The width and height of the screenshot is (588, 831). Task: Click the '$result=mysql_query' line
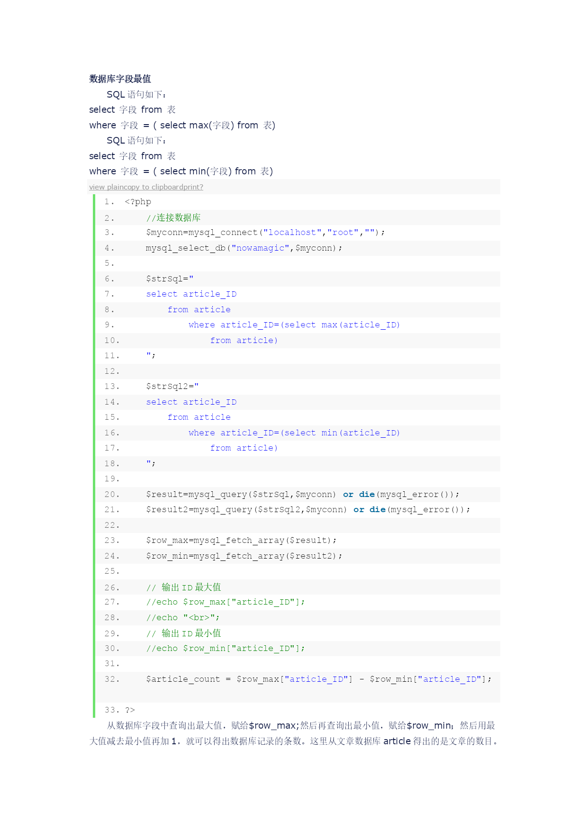click(x=303, y=495)
